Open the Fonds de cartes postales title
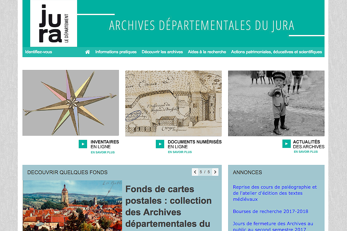This screenshot has width=347, height=231. [x=168, y=207]
